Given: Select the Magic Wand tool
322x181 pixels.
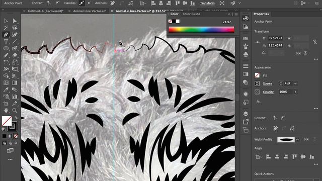Looking at the screenshot, I should (6, 28).
